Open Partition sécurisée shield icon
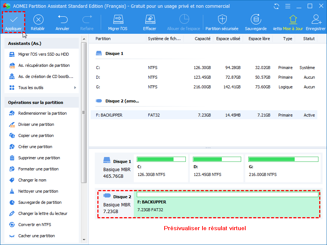The height and width of the screenshot is (245, 327). click(222, 19)
